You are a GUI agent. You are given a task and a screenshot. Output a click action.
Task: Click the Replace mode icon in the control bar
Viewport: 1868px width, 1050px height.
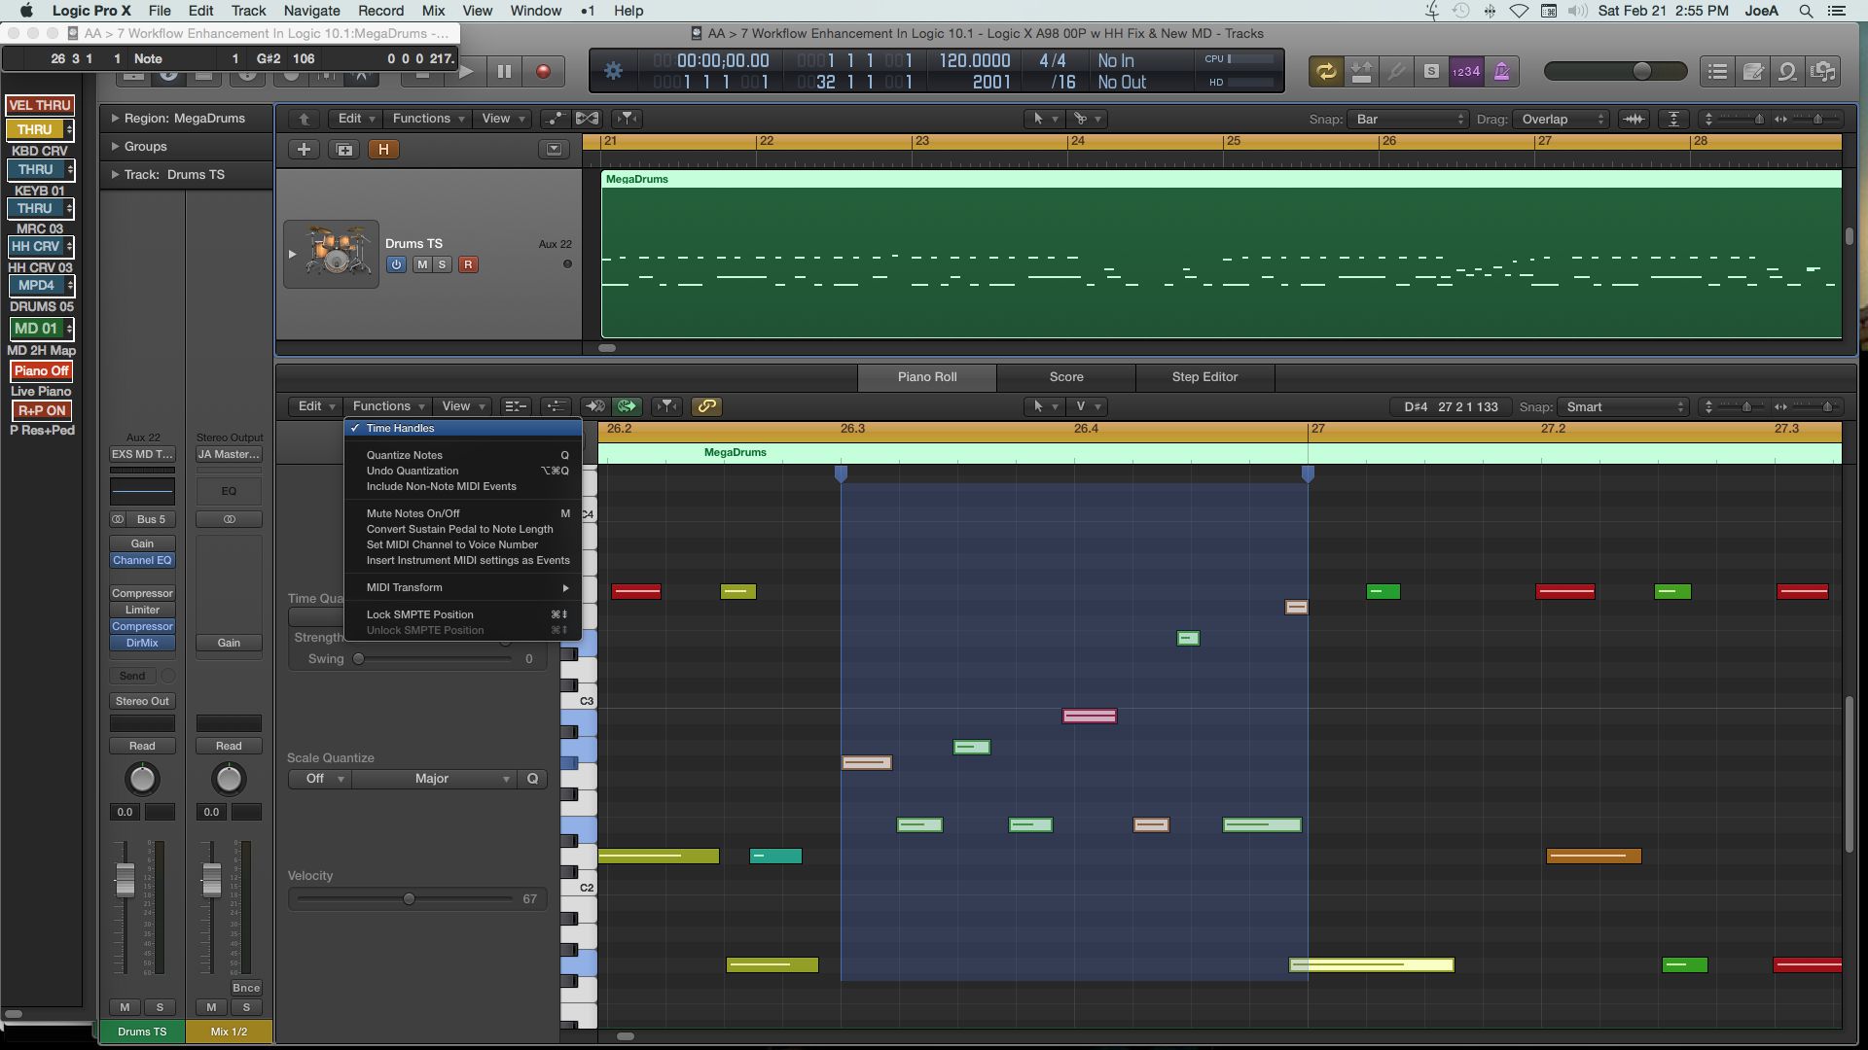tap(1361, 71)
